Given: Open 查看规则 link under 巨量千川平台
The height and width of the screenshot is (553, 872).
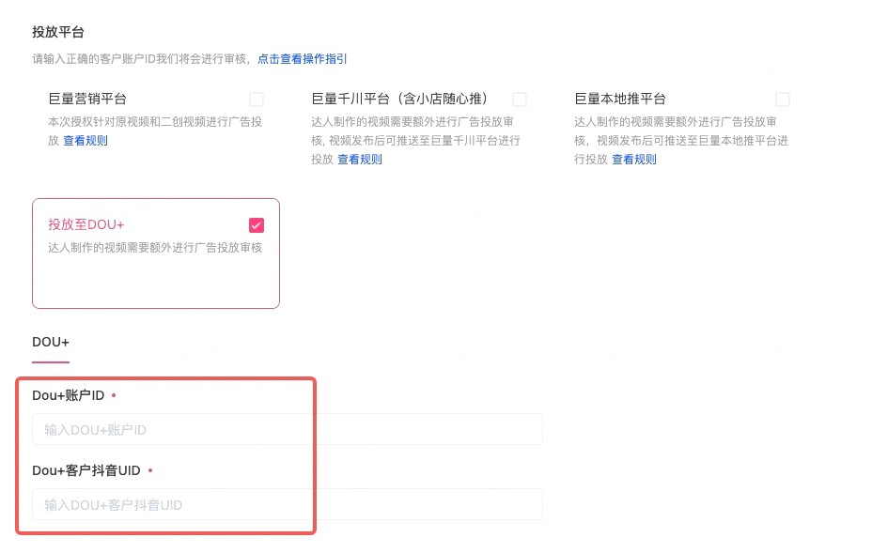Looking at the screenshot, I should 360,160.
